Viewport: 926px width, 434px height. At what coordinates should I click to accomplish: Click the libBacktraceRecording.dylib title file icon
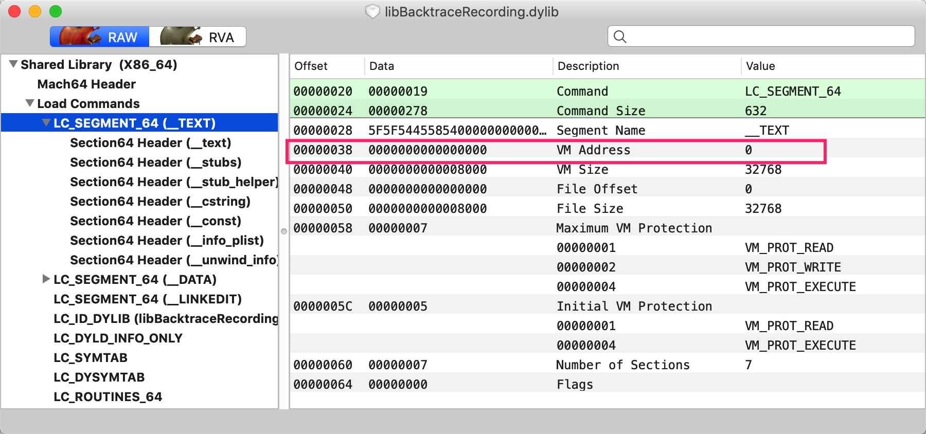[372, 12]
